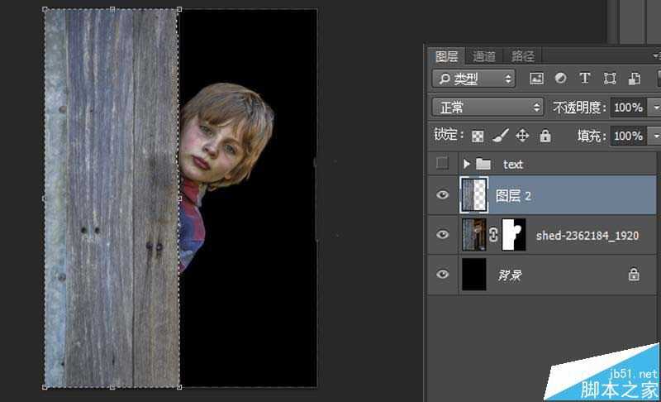Viewport: 661px width, 402px height.
Task: Click lock position move icon
Action: (x=522, y=136)
